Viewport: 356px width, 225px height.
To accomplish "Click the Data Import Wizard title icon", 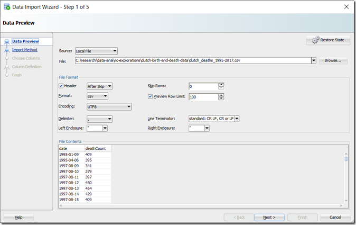I will pyautogui.click(x=7, y=7).
